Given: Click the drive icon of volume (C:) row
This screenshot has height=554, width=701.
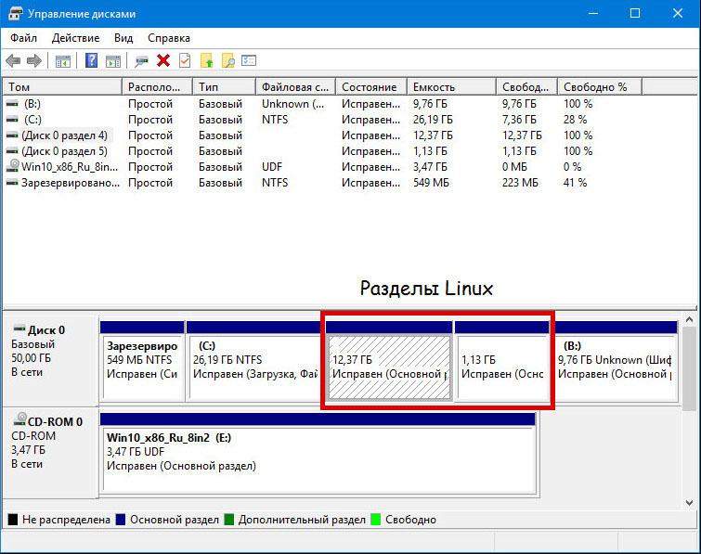Looking at the screenshot, I should [x=12, y=120].
